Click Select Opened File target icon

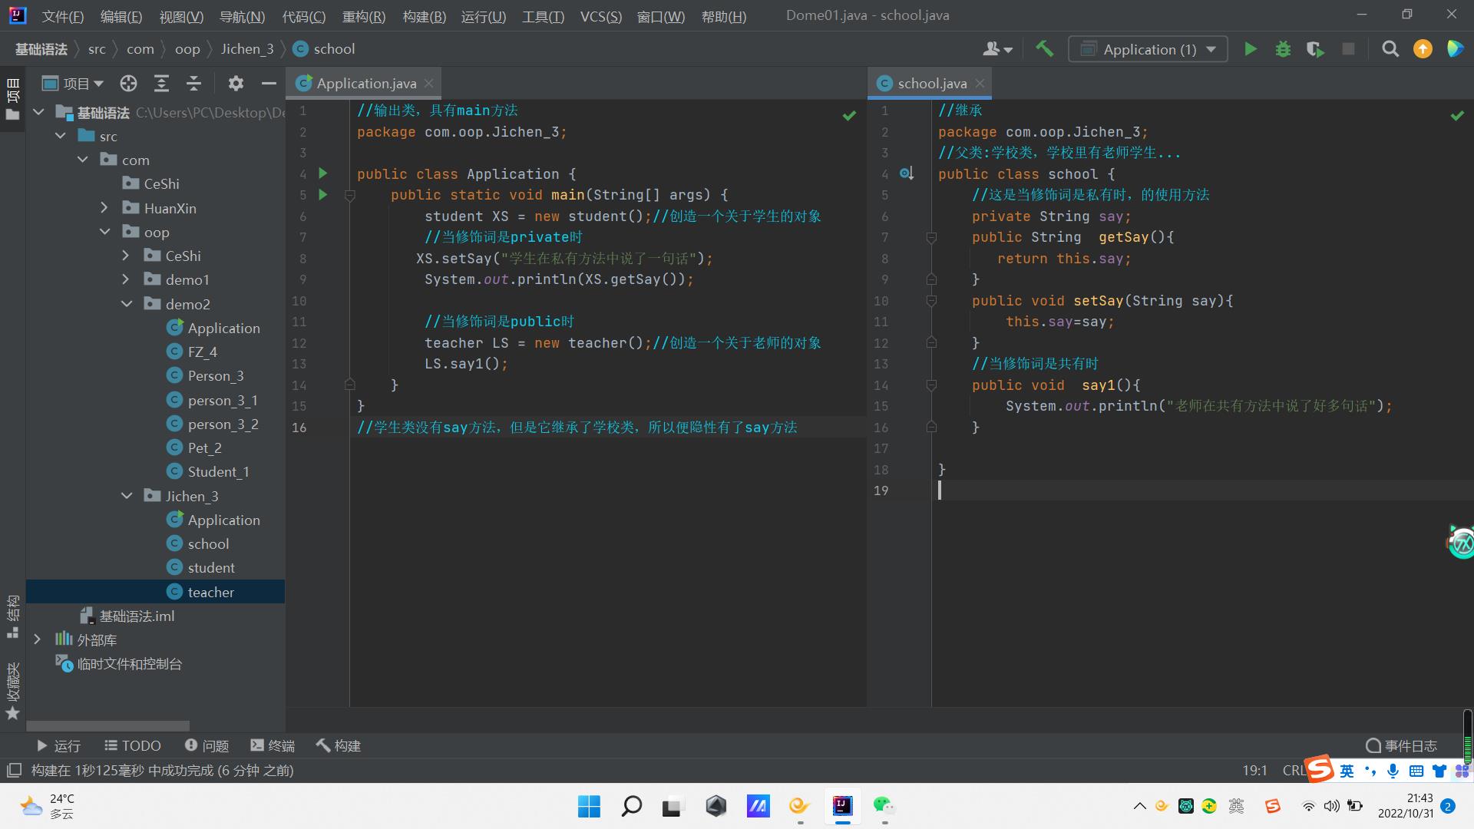[128, 83]
